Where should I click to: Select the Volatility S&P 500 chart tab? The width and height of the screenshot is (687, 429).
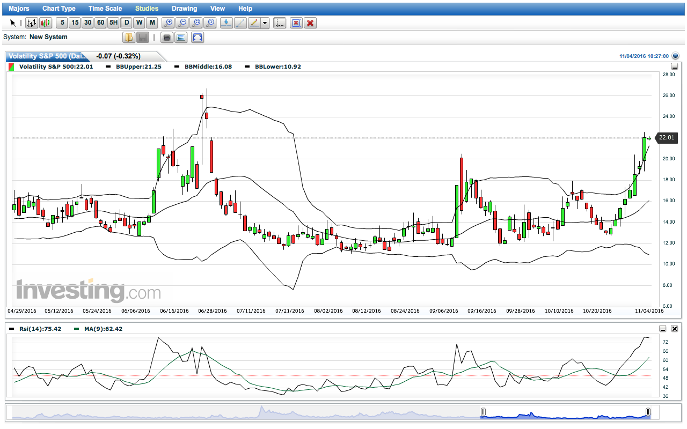[x=48, y=56]
